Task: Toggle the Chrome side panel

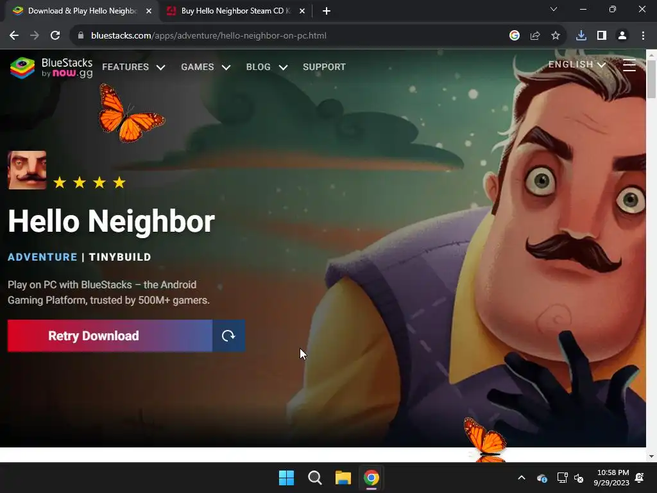Action: point(602,36)
